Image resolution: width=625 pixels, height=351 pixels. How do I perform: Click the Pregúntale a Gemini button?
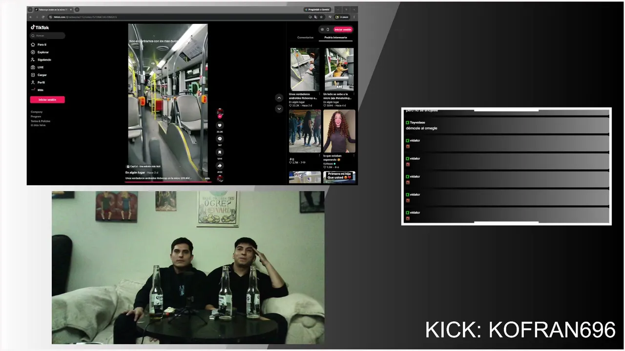click(x=317, y=10)
